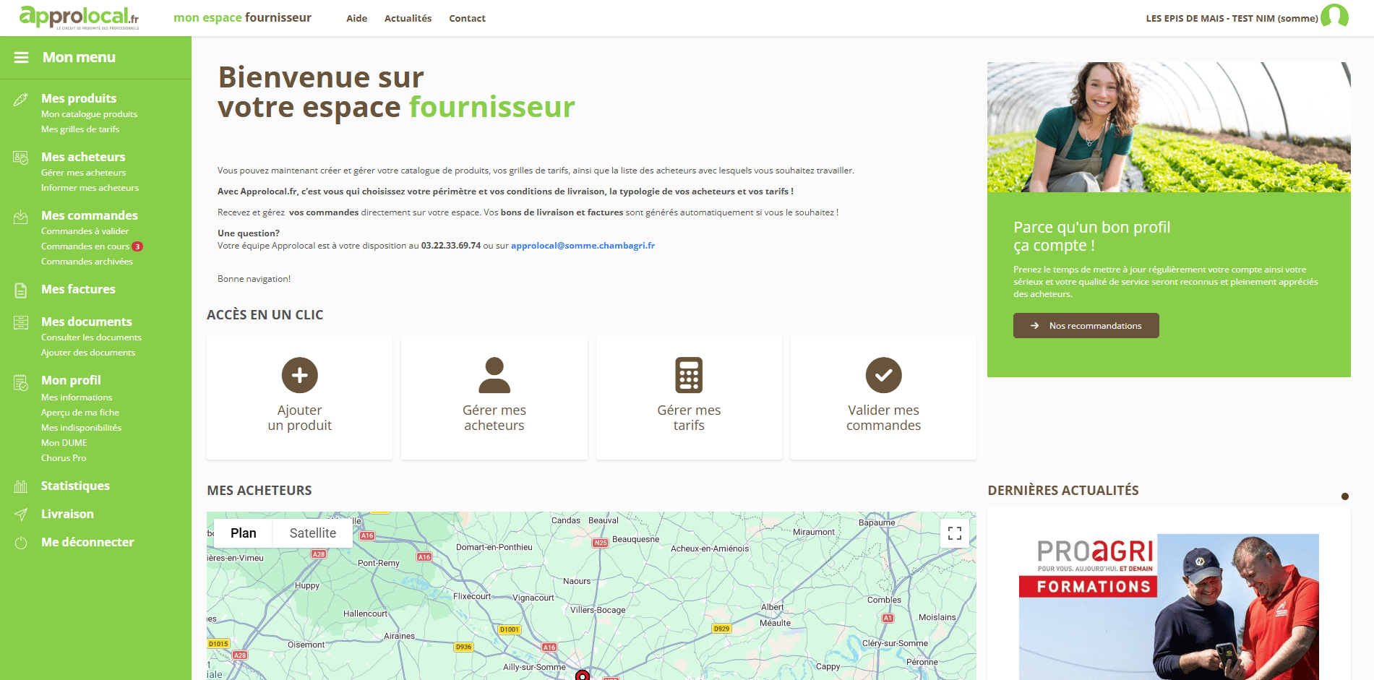Image resolution: width=1374 pixels, height=680 pixels.
Task: Click the person icon for Gérer mes acheteurs
Action: (494, 375)
